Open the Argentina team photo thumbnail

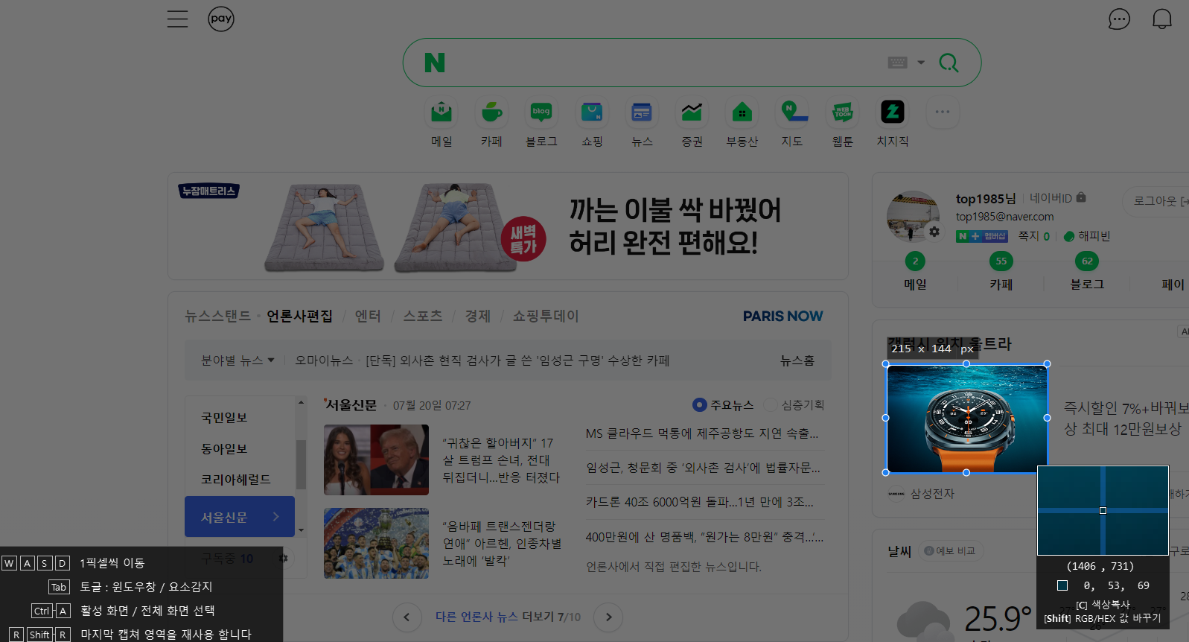pyautogui.click(x=376, y=544)
